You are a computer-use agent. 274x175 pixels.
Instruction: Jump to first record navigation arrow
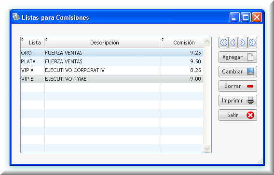pyautogui.click(x=223, y=43)
